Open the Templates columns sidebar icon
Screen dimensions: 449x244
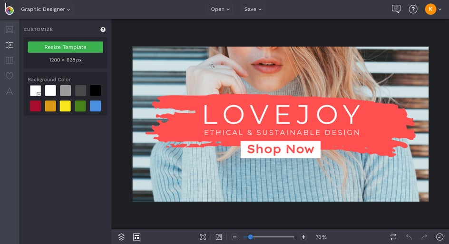coord(10,60)
